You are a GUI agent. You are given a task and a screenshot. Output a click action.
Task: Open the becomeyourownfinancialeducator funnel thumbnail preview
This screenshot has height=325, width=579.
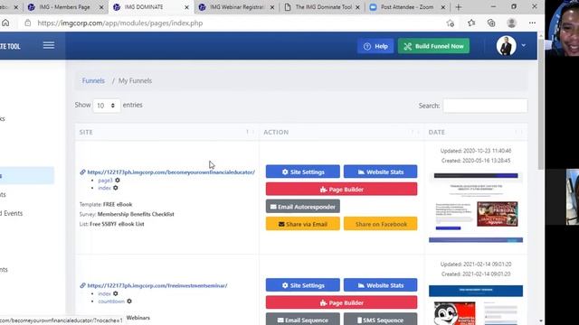[476, 207]
